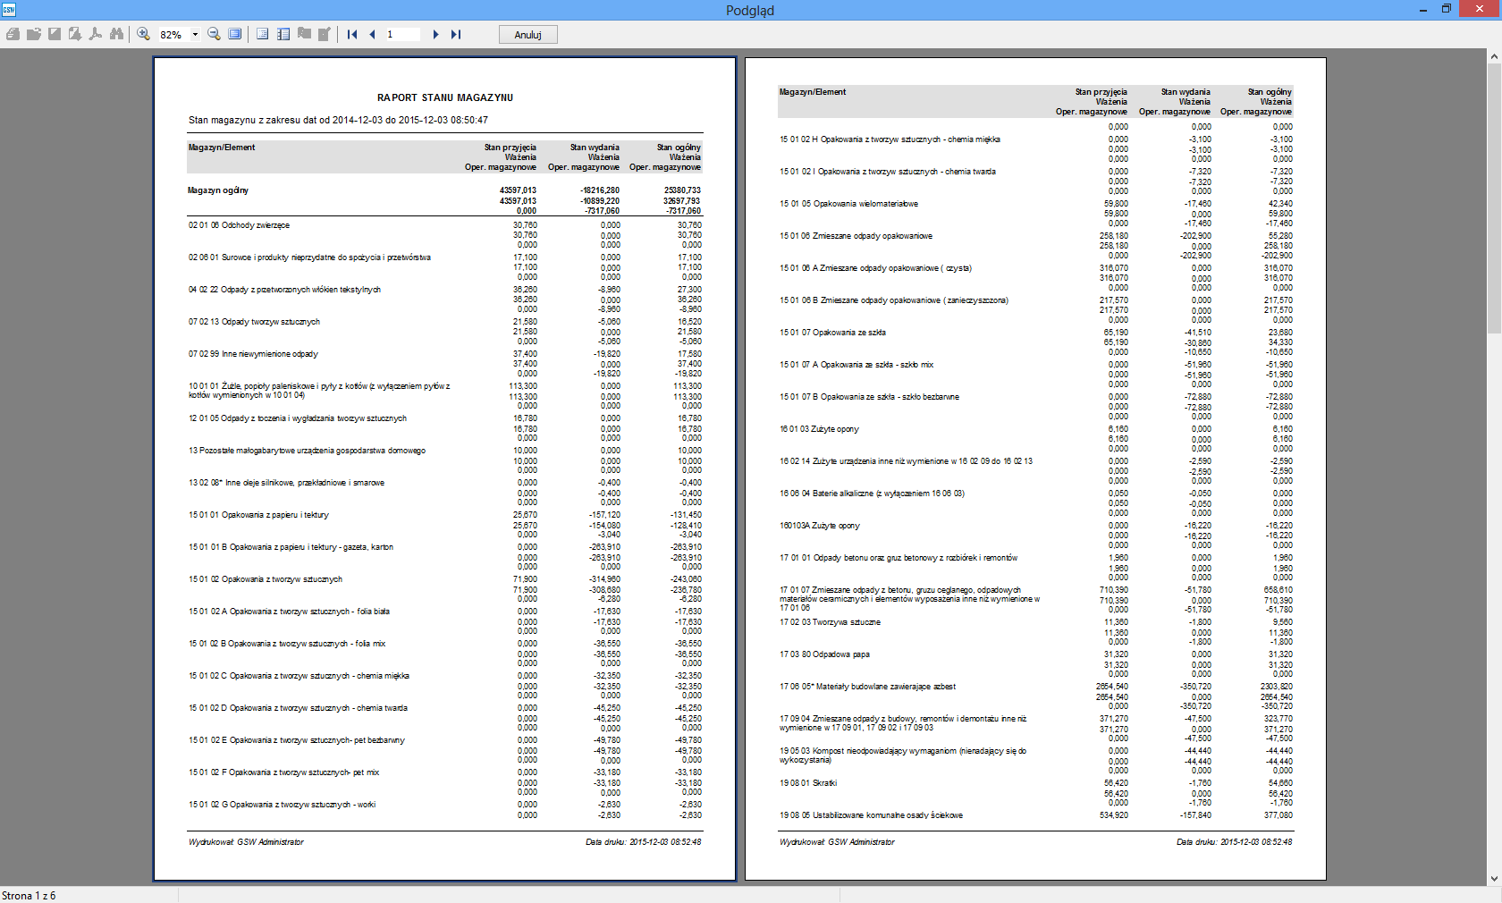
Task: Toggle the report outline panel
Action: (263, 34)
